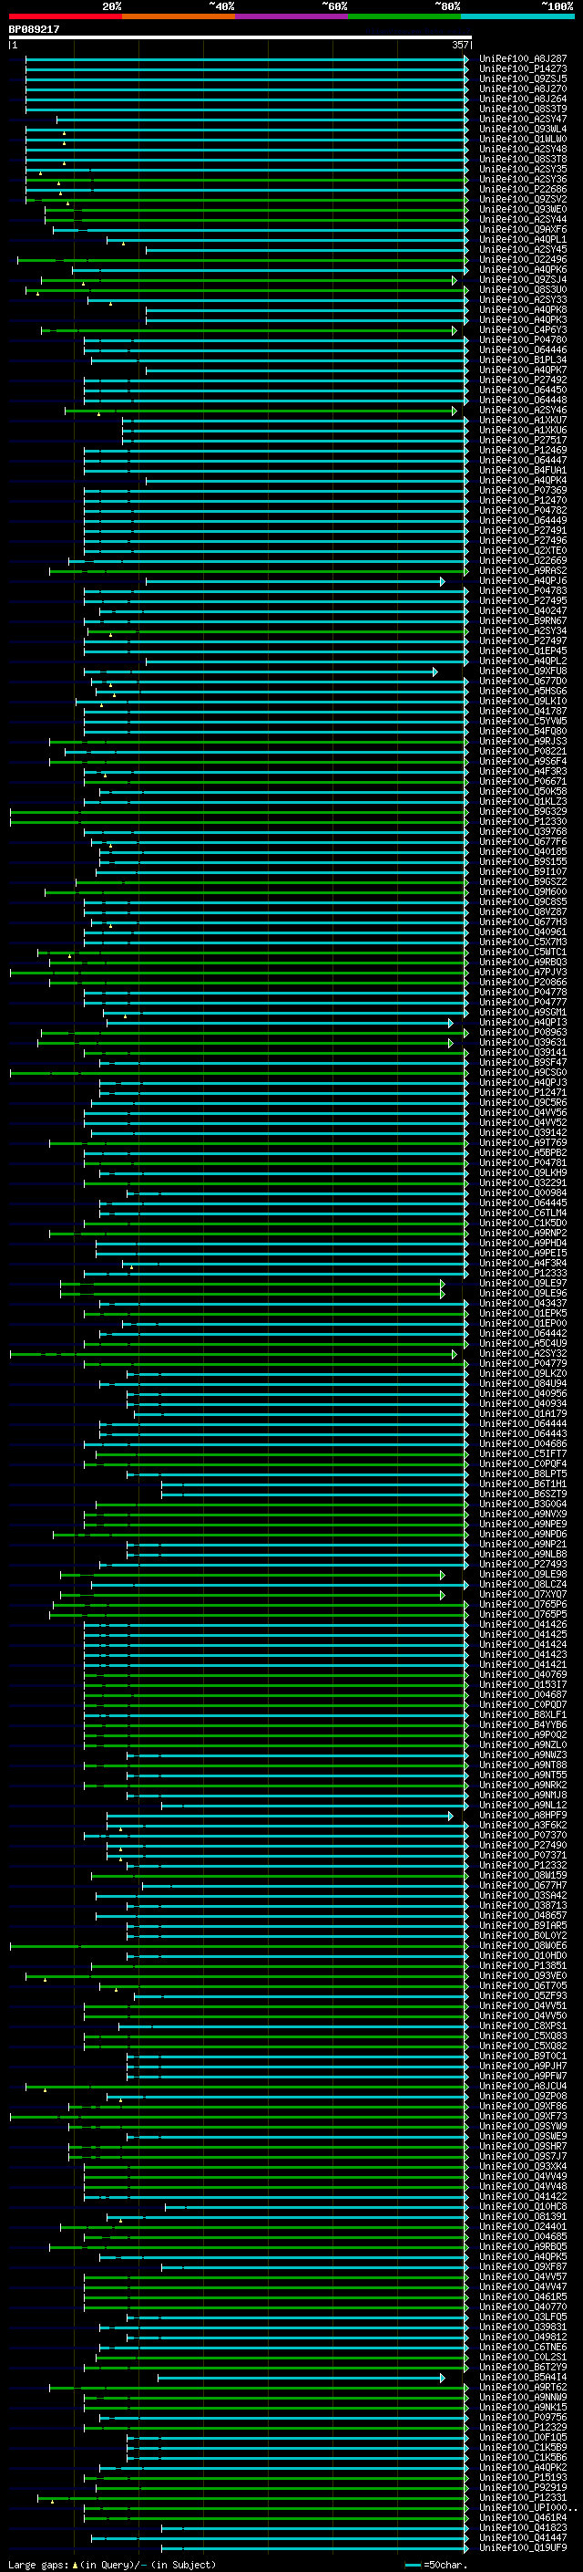Viewport: 583px width, 2572px height.
Task: Click the purple ~60% identity legend segment
Action: pyautogui.click(x=292, y=16)
